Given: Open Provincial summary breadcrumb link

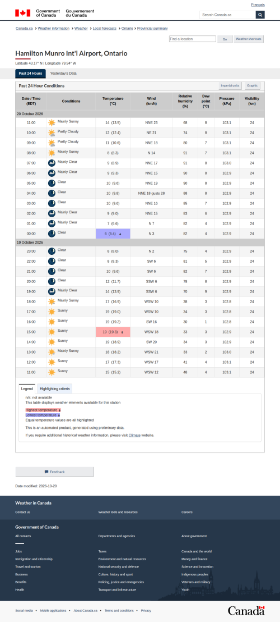Looking at the screenshot, I should coord(152,29).
